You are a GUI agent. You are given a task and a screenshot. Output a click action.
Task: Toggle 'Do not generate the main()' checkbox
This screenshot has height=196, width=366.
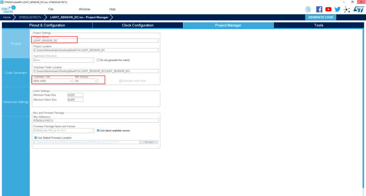(x=98, y=60)
